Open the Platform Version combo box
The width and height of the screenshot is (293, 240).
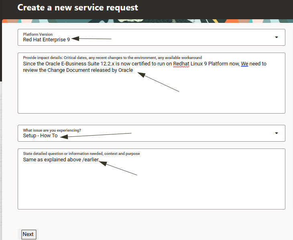click(151, 37)
